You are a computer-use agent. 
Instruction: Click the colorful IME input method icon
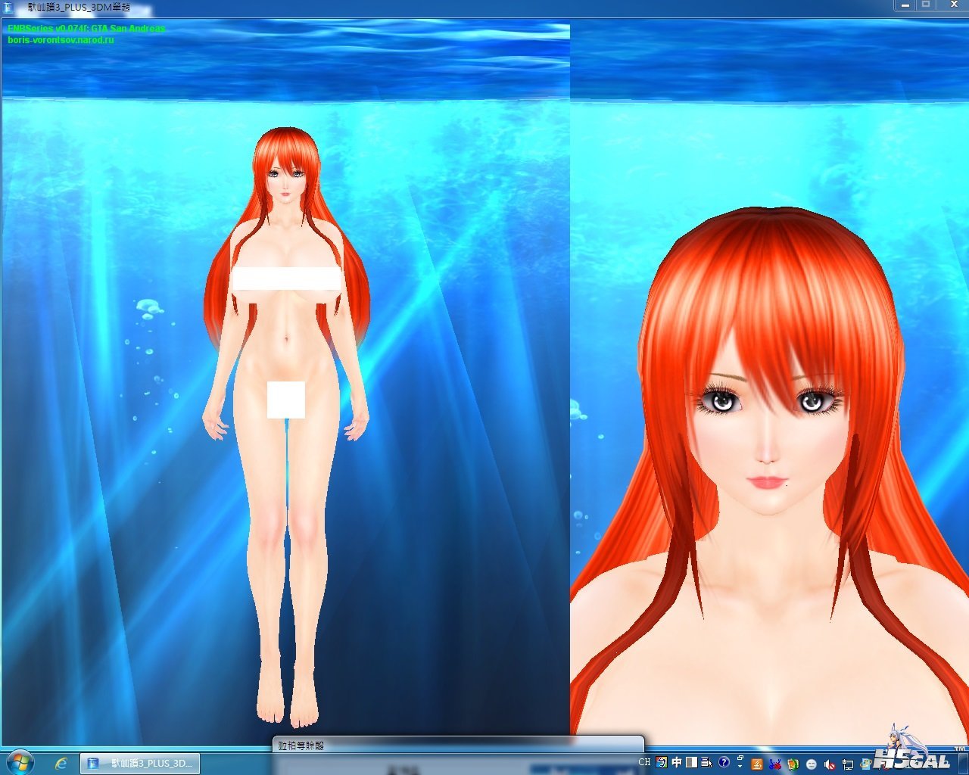pos(662,762)
